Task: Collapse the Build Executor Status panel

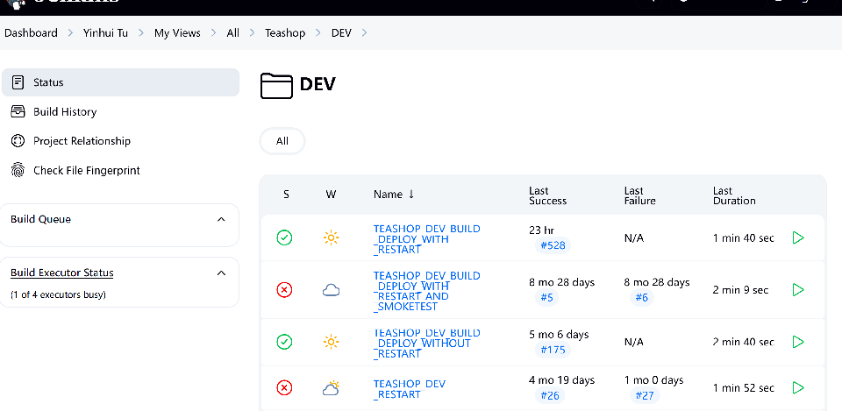Action: pos(221,273)
